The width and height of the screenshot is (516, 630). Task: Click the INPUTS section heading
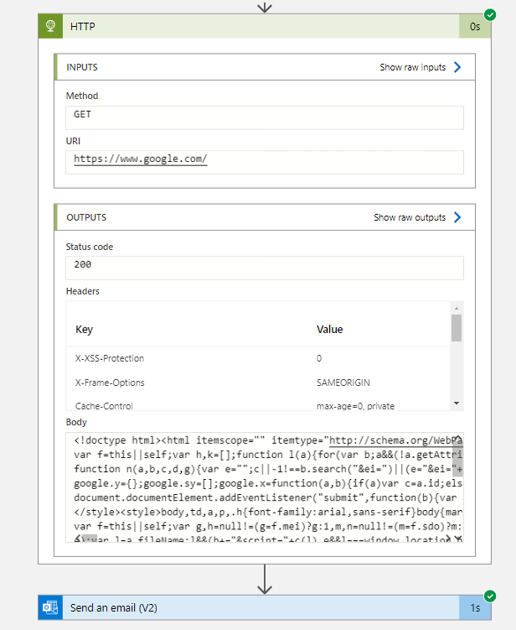[82, 67]
